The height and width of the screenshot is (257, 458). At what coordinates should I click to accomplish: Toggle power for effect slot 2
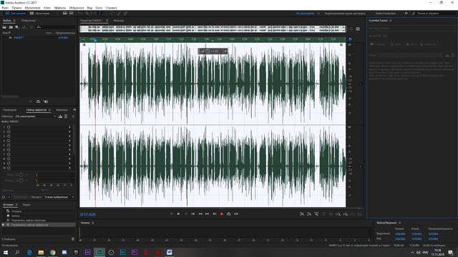click(x=9, y=131)
